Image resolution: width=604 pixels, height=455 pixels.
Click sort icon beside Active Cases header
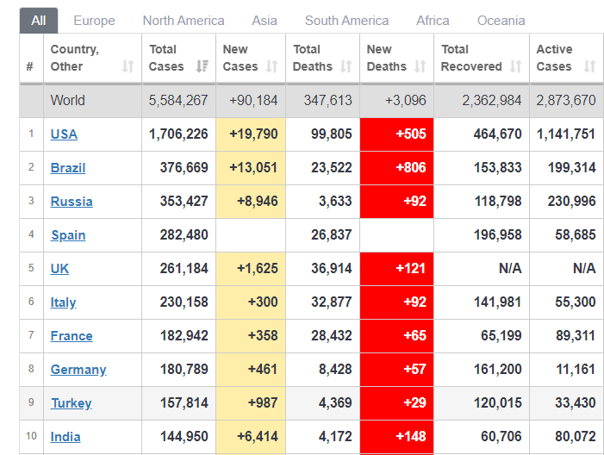(x=589, y=66)
